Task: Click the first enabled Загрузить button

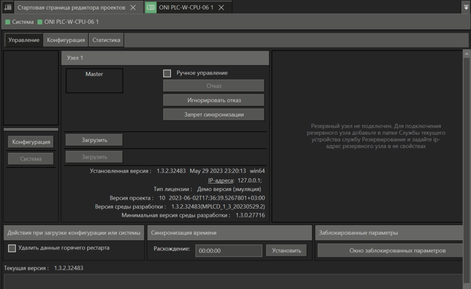Action: (x=94, y=140)
